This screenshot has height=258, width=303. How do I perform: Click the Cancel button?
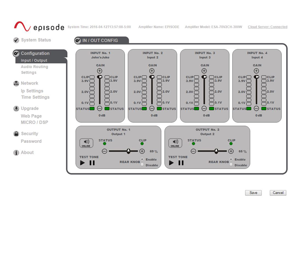click(x=278, y=193)
